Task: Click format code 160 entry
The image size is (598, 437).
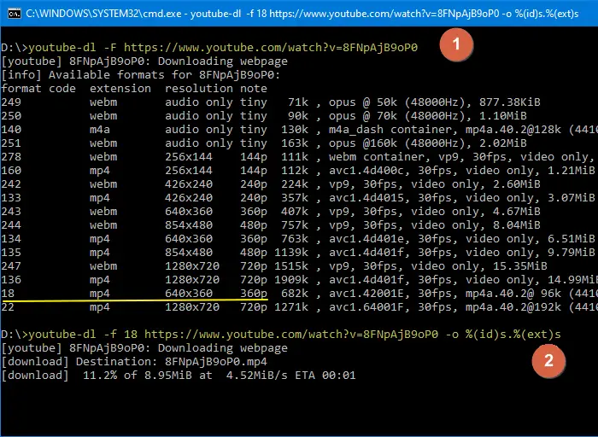Action: 11,171
